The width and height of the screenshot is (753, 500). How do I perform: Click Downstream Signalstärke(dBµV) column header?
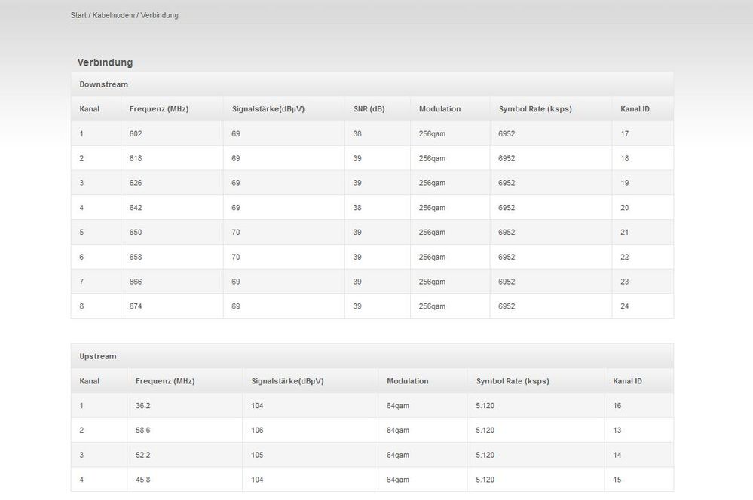click(268, 109)
